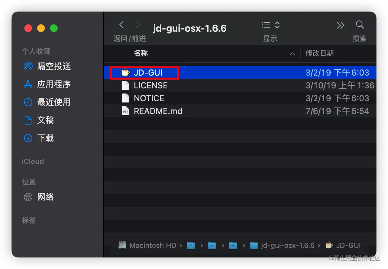Click the back navigation arrow
388x269 pixels.
pos(121,25)
